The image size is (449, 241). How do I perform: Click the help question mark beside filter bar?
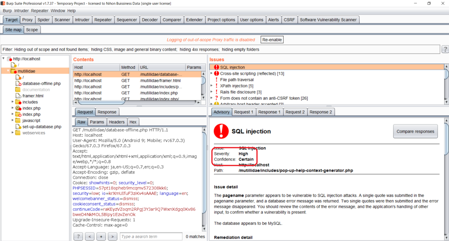point(445,49)
